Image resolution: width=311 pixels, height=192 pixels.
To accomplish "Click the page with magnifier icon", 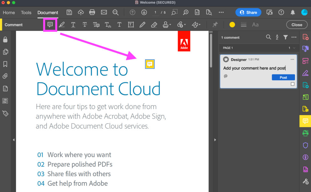I will [x=209, y=12].
